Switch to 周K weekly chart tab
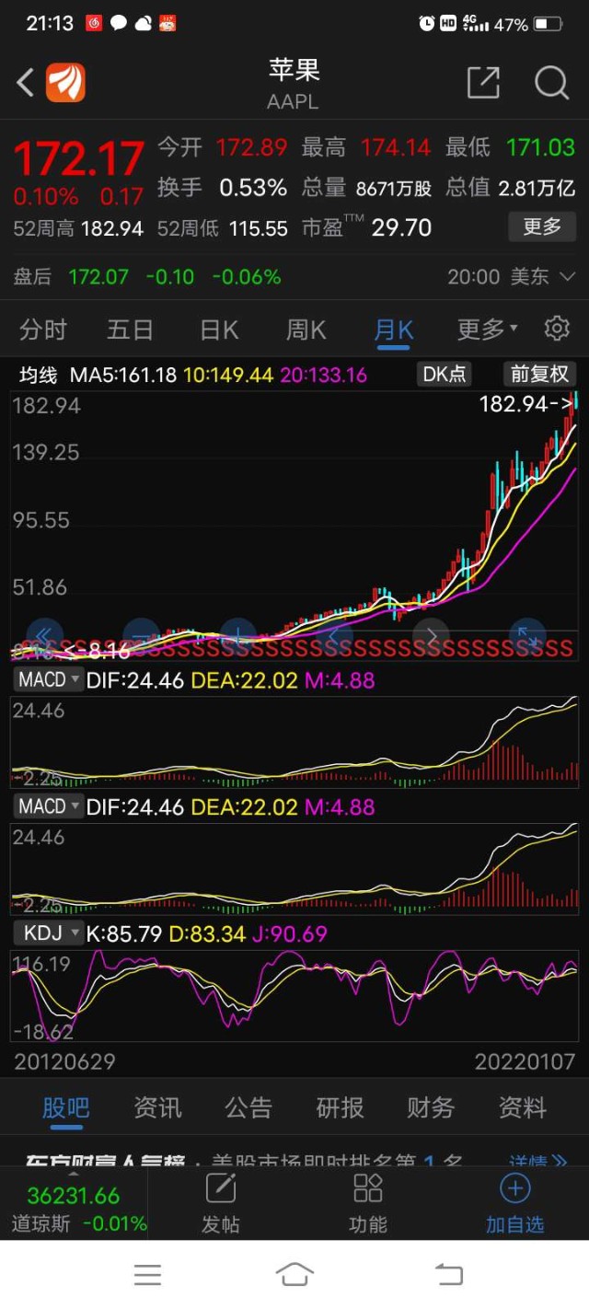589x1309 pixels. click(306, 329)
